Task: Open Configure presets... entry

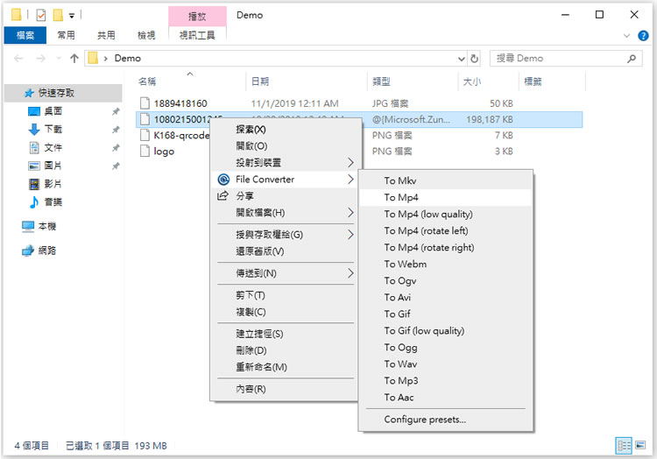Action: tap(446, 420)
